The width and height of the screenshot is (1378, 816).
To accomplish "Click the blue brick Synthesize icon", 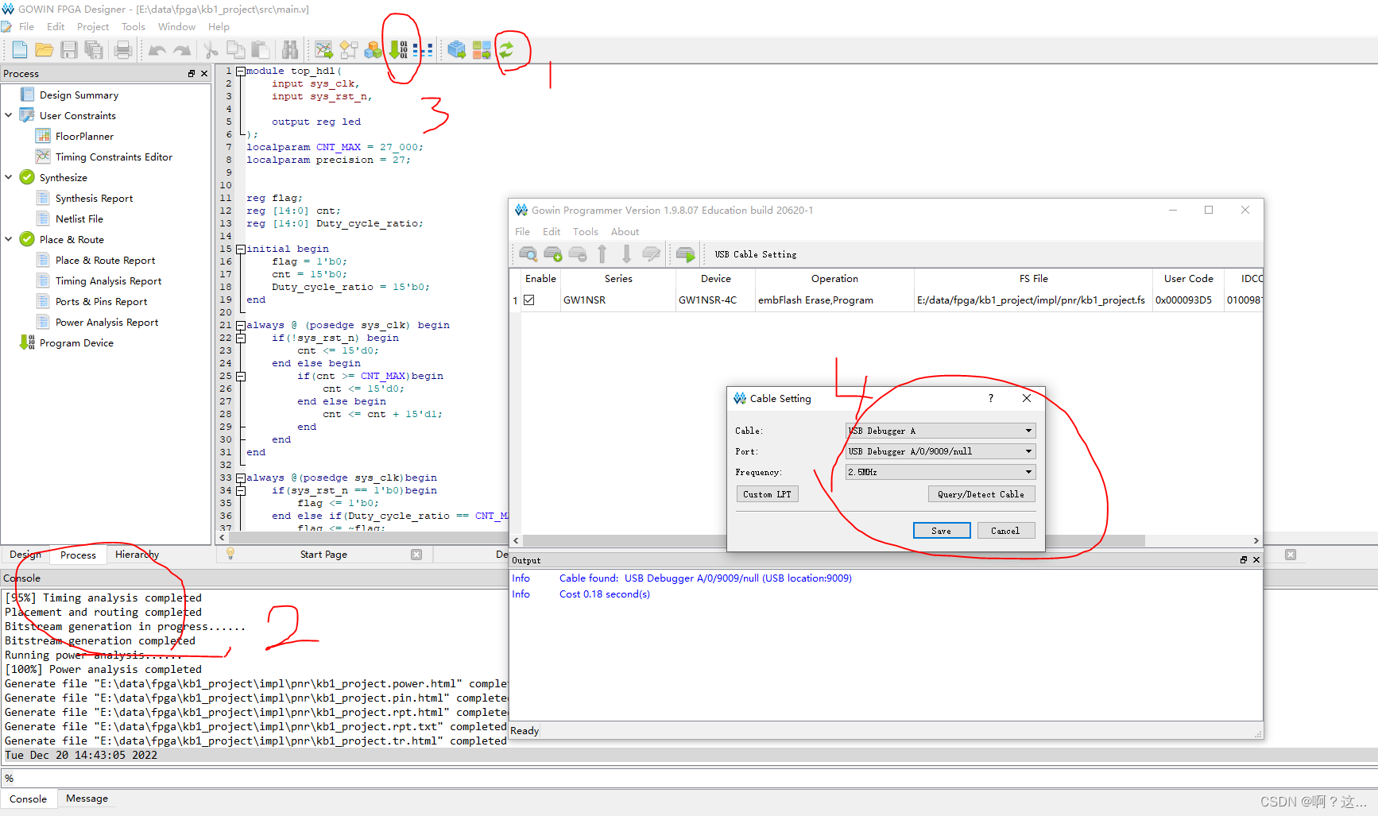I will point(456,50).
